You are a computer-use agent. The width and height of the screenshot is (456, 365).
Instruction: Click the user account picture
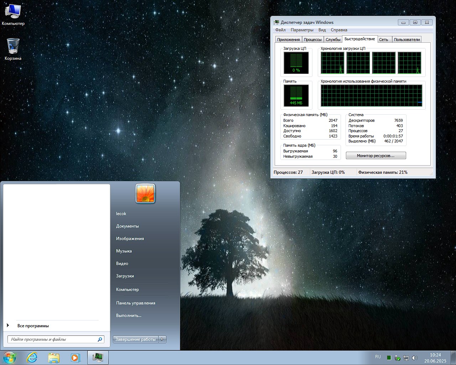145,194
